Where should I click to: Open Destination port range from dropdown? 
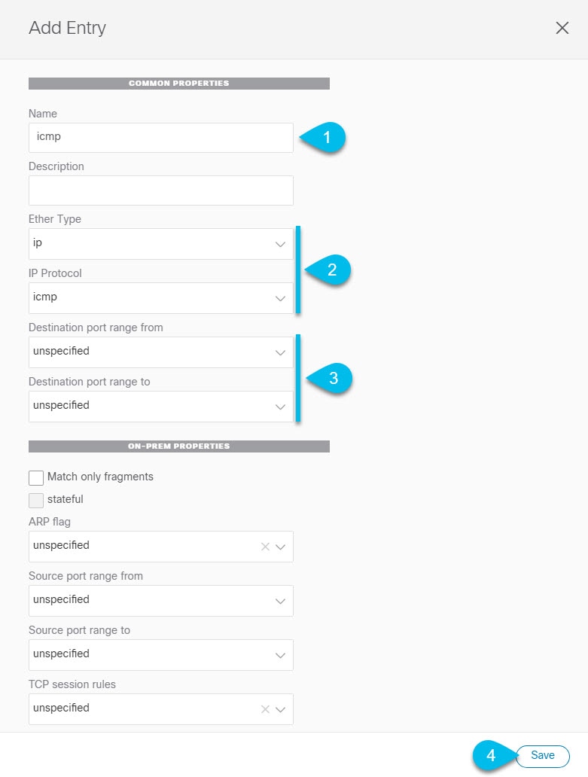click(161, 352)
